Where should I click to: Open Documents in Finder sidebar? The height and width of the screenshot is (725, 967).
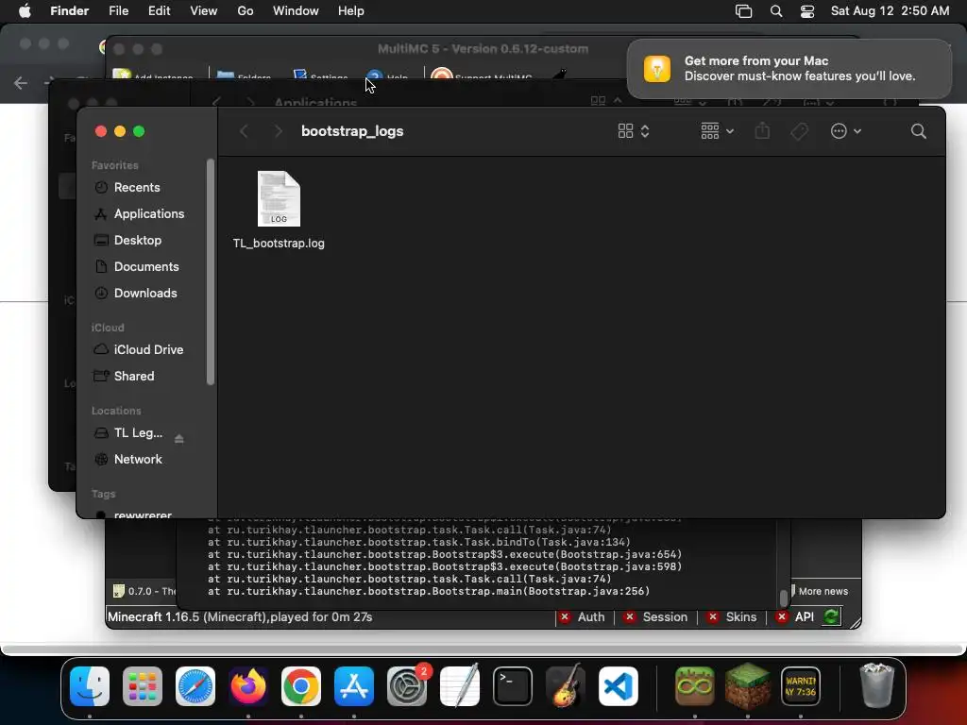[x=146, y=267]
